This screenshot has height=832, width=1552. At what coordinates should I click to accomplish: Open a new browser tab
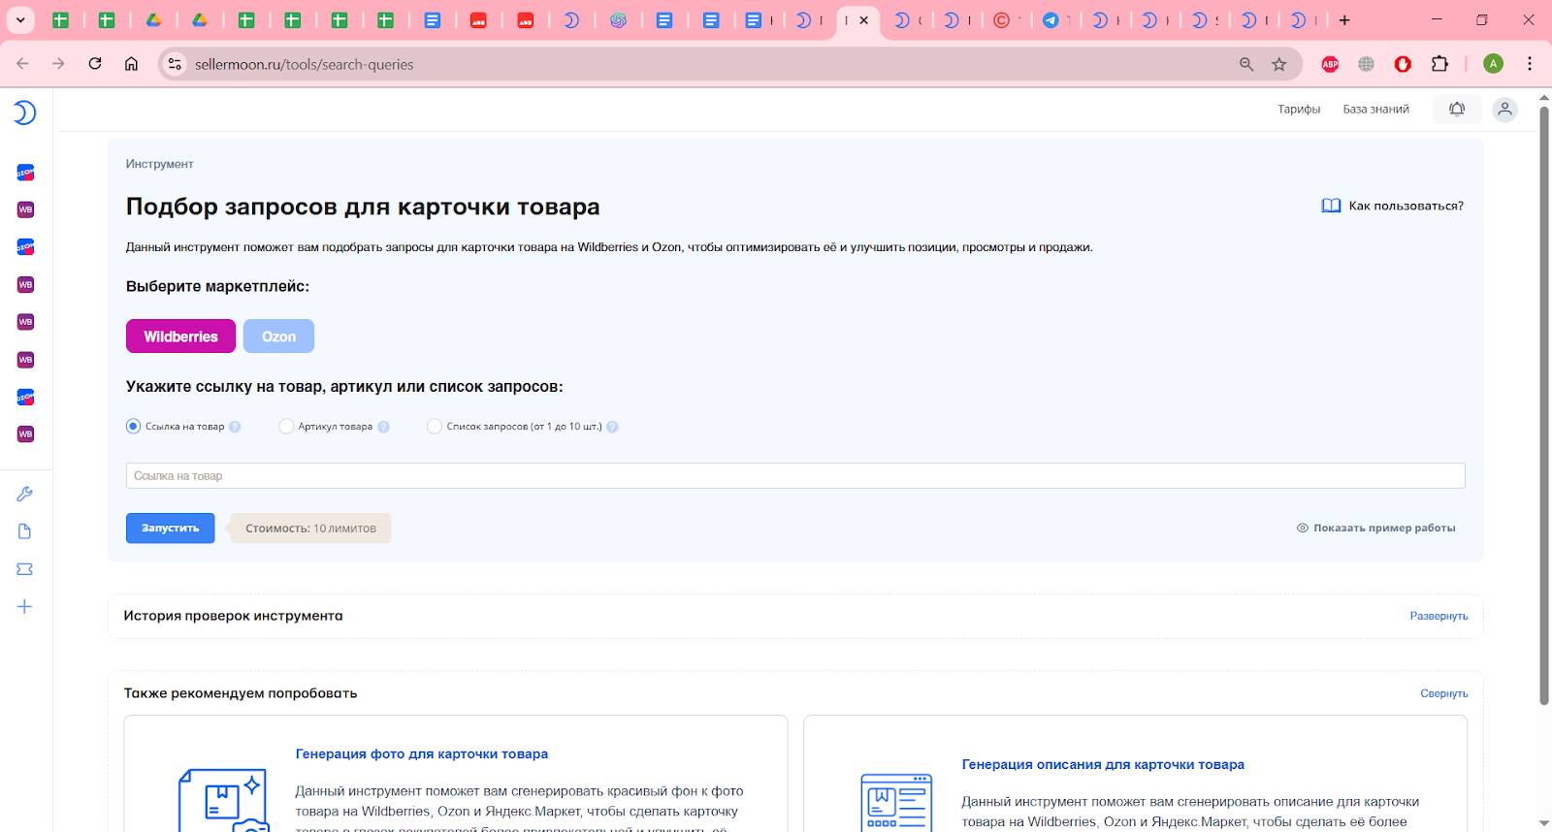[x=1344, y=20]
